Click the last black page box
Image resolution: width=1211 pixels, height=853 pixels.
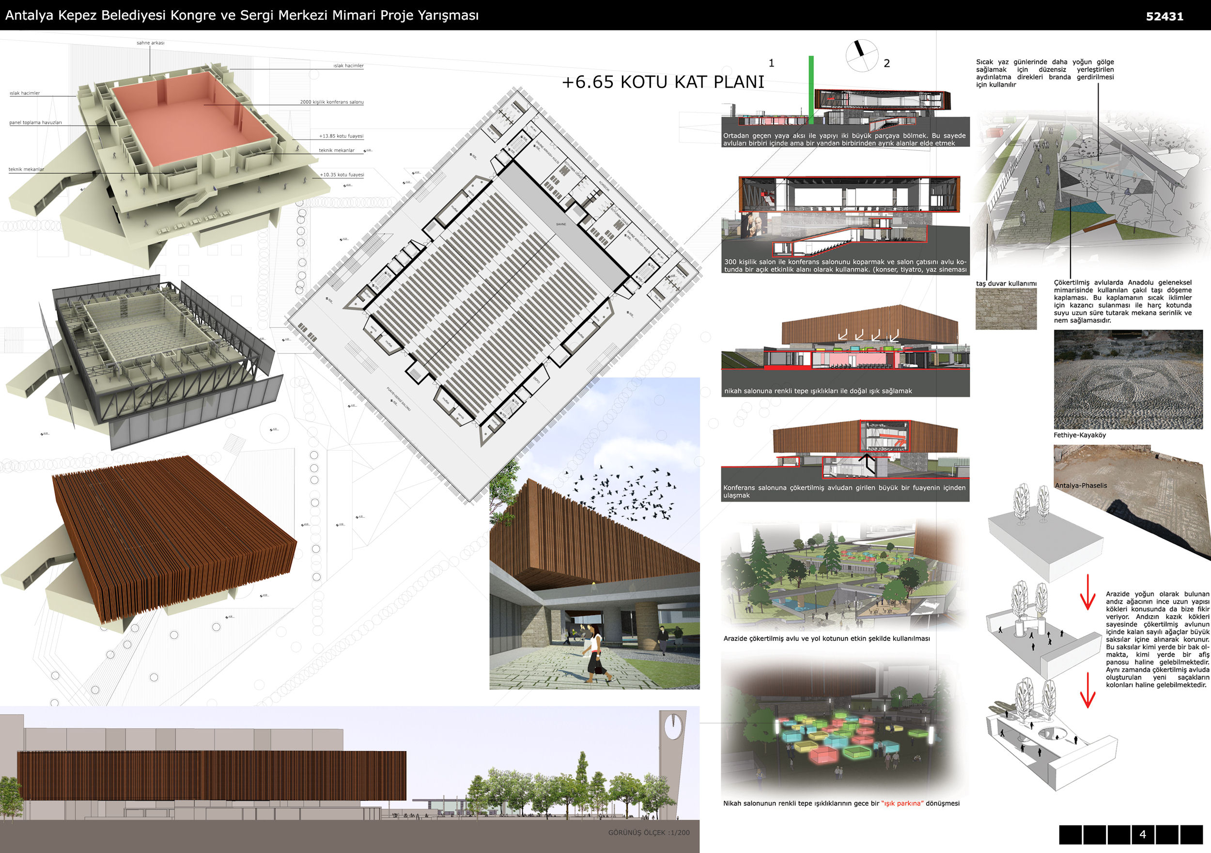tap(1191, 835)
